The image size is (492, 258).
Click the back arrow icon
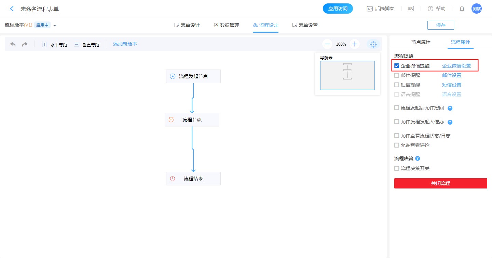pyautogui.click(x=12, y=9)
